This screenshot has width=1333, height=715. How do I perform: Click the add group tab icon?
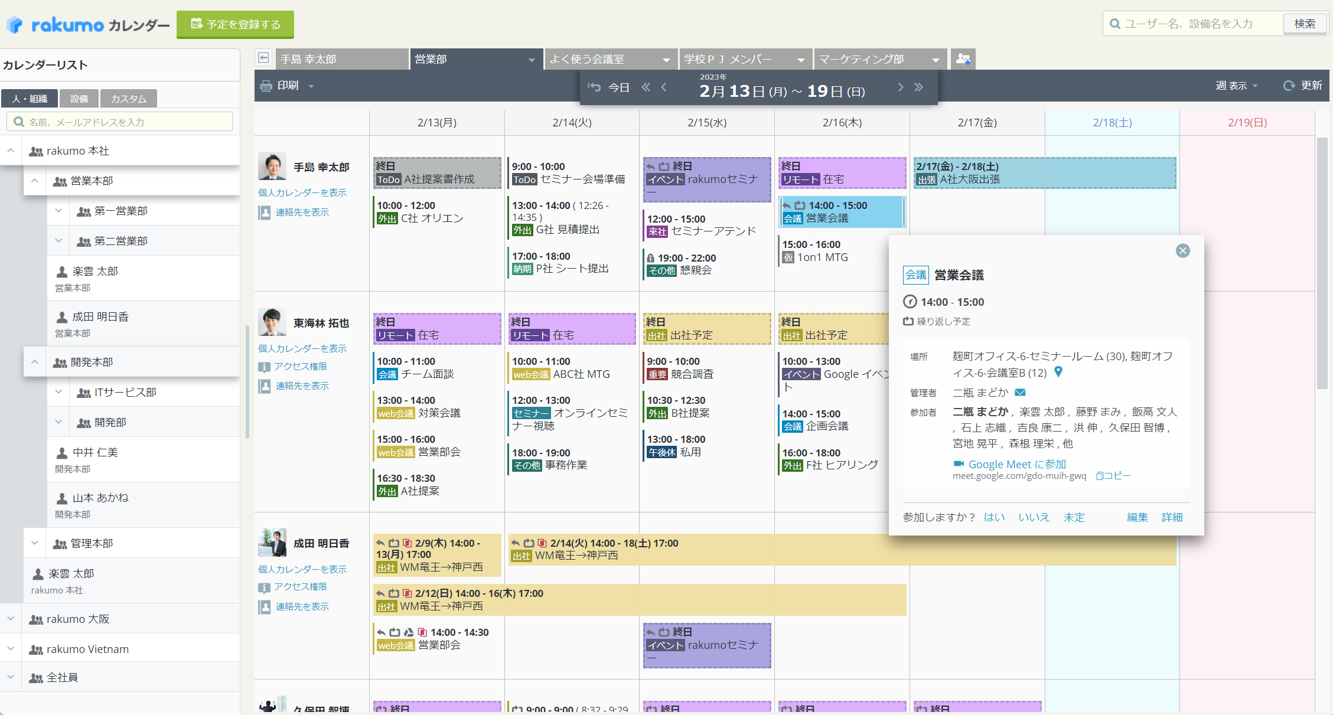[963, 59]
